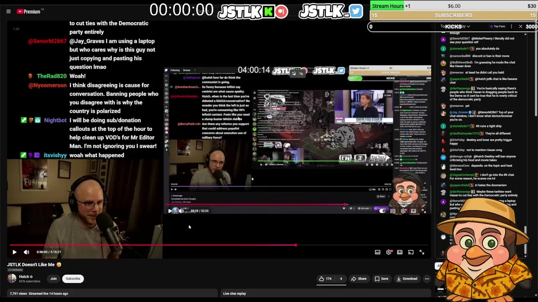Viewport: 538px width, 302px height.
Task: Click @everwx on 'at least he didnt call you bald'
Action: click(x=456, y=73)
